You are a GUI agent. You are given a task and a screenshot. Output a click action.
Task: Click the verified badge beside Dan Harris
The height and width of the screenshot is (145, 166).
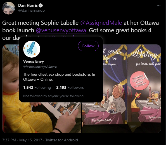41,5
